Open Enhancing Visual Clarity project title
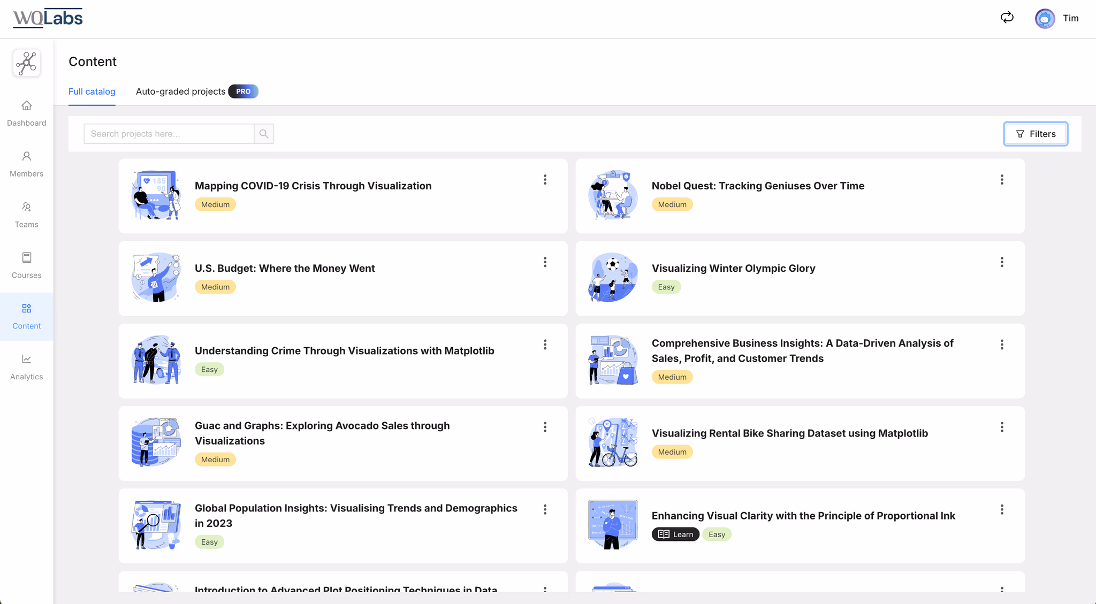The width and height of the screenshot is (1096, 604). pos(803,516)
